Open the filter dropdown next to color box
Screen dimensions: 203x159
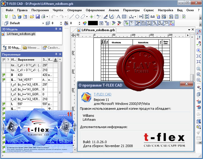click(101, 23)
